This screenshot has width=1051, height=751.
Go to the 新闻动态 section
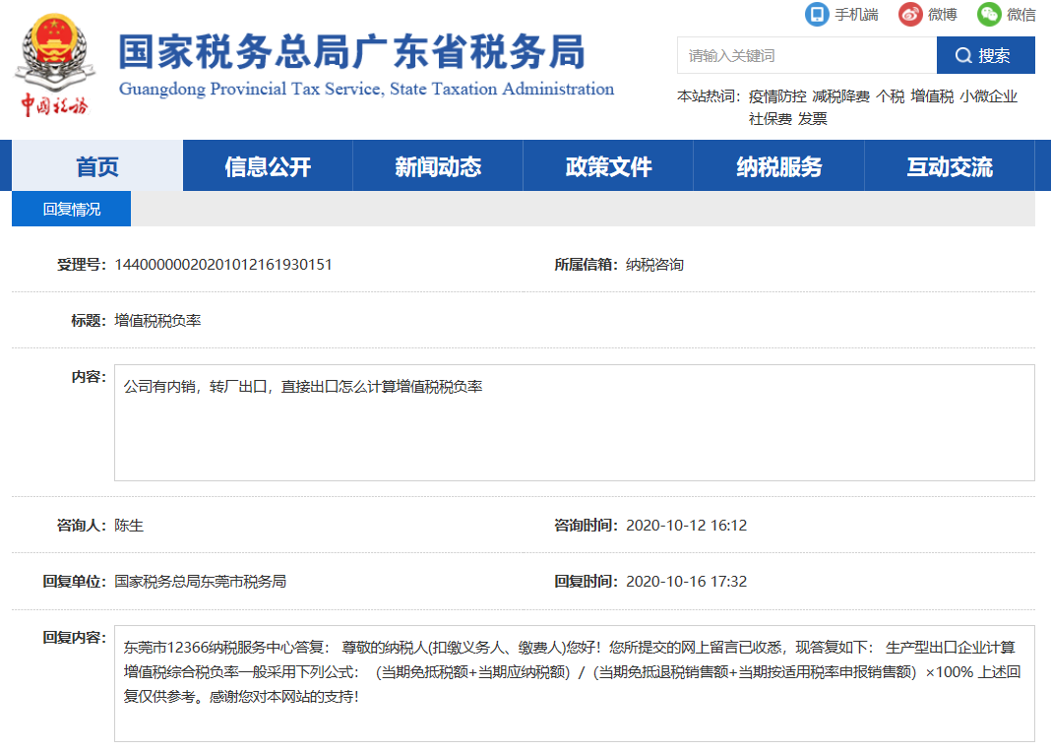pos(438,166)
